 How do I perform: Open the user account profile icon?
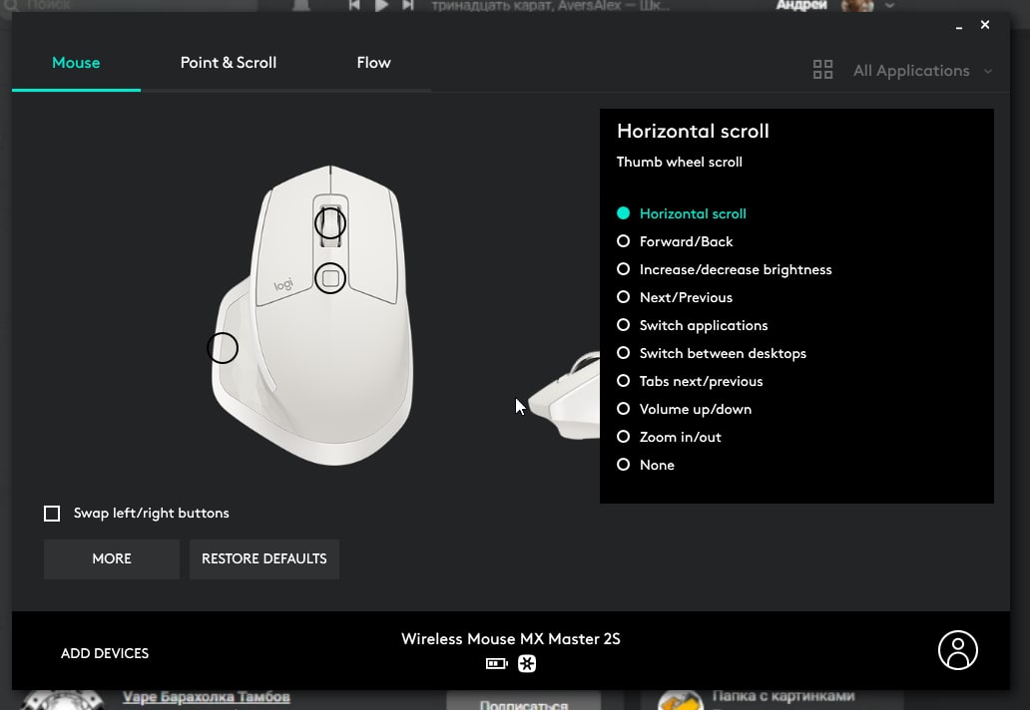click(957, 650)
